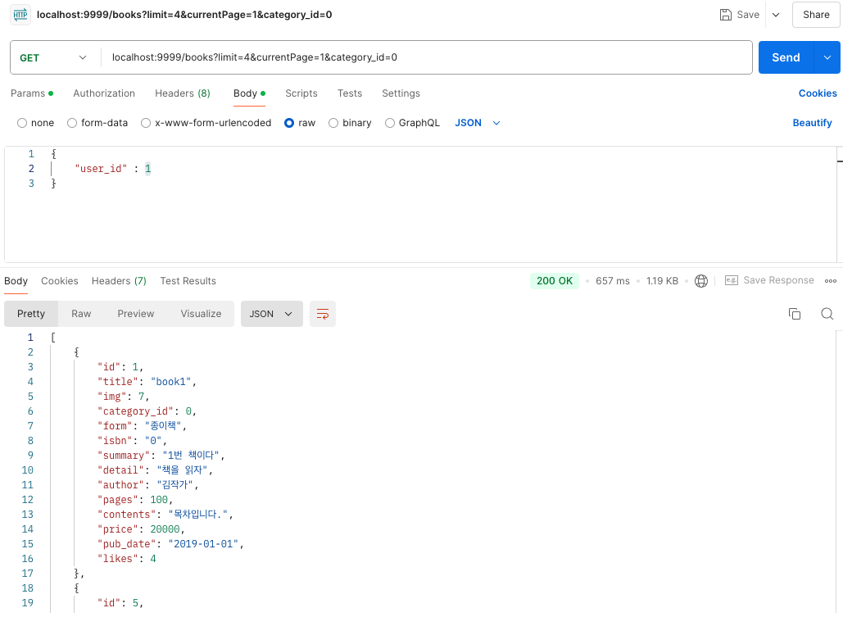Screen dimensions: 843x617
Task: Open the request Body tab
Action: point(249,93)
